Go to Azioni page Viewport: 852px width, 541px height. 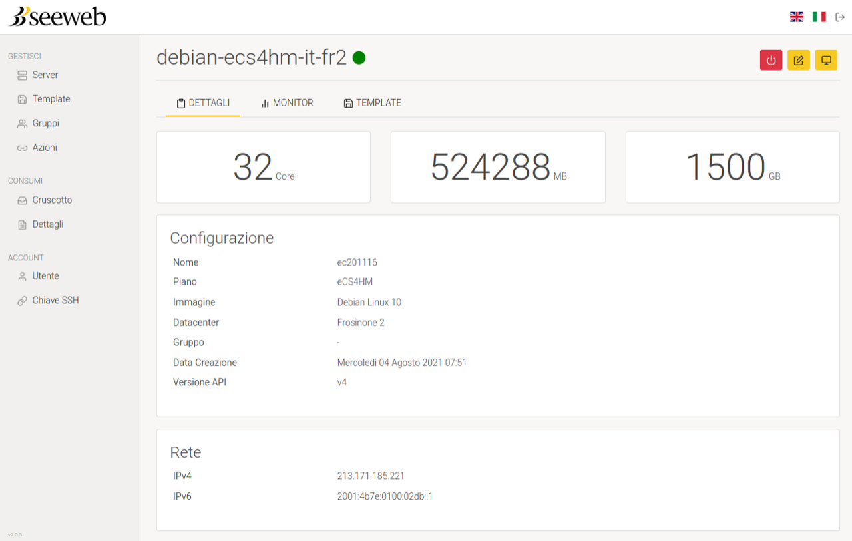(45, 148)
